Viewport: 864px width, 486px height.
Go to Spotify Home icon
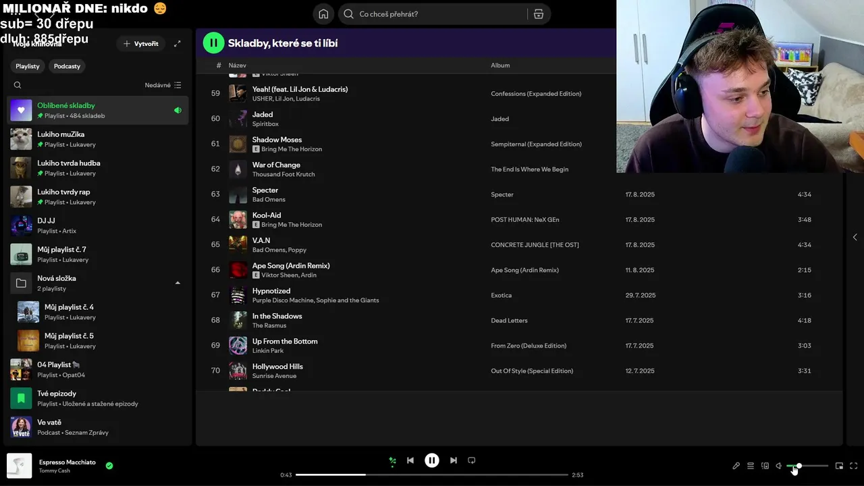(x=323, y=13)
